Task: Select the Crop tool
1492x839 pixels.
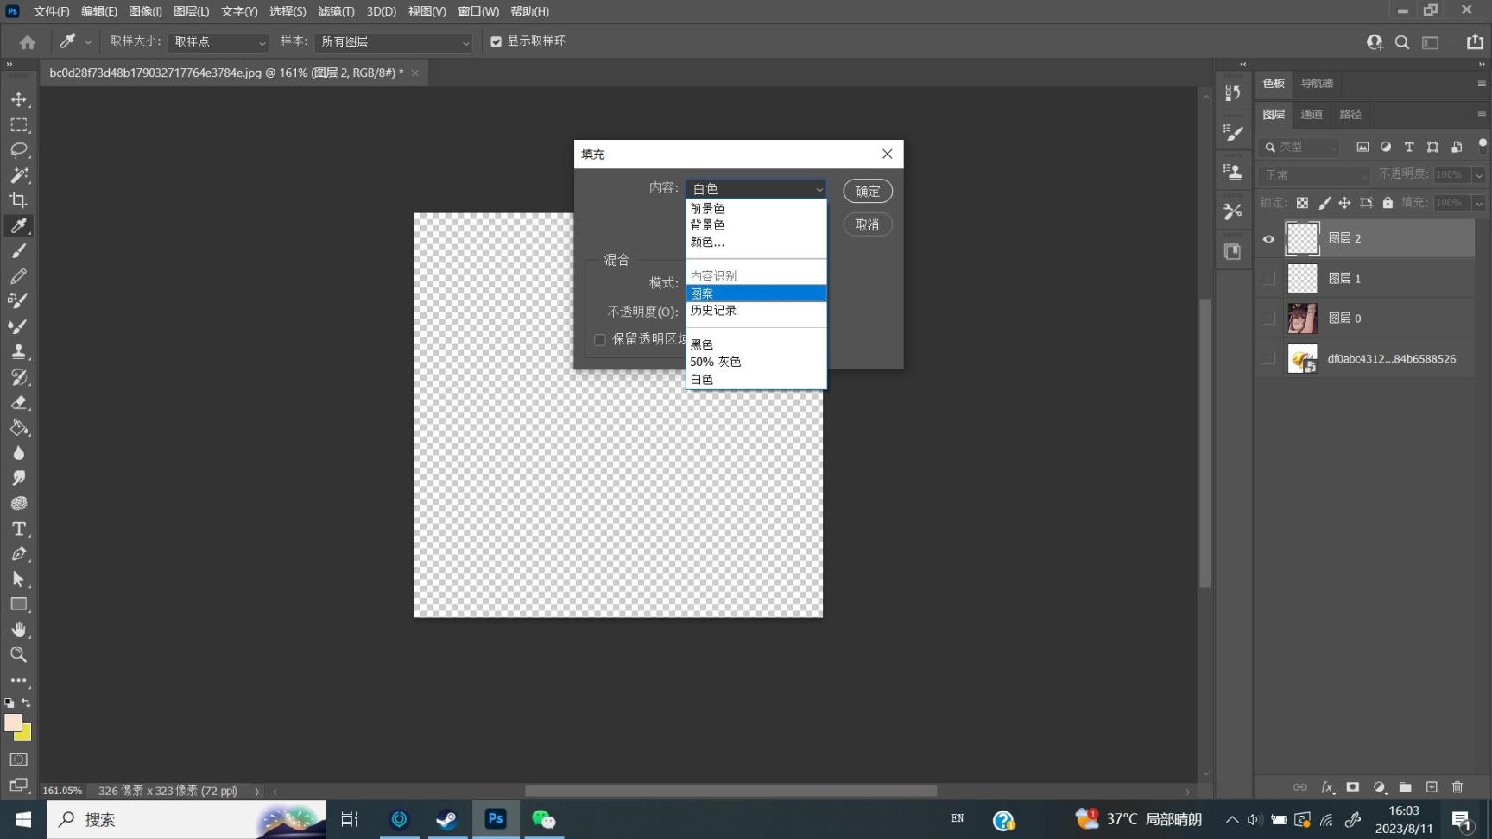Action: pyautogui.click(x=19, y=200)
